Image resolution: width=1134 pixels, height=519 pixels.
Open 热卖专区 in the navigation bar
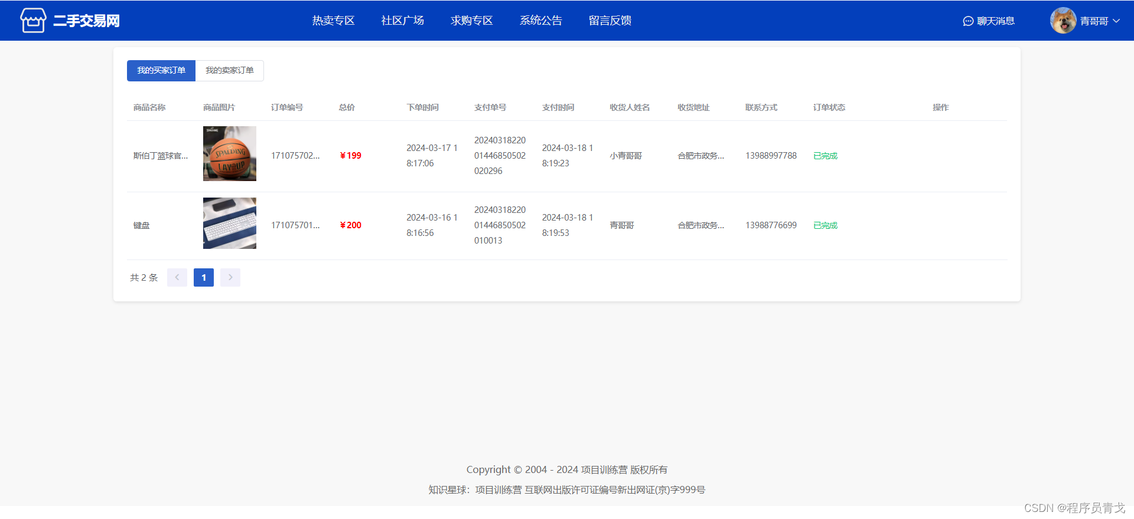click(x=333, y=21)
